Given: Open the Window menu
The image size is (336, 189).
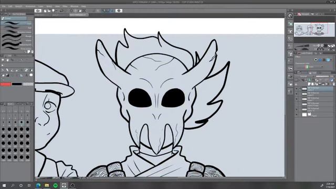Looking at the screenshot, I should coord(75,6).
